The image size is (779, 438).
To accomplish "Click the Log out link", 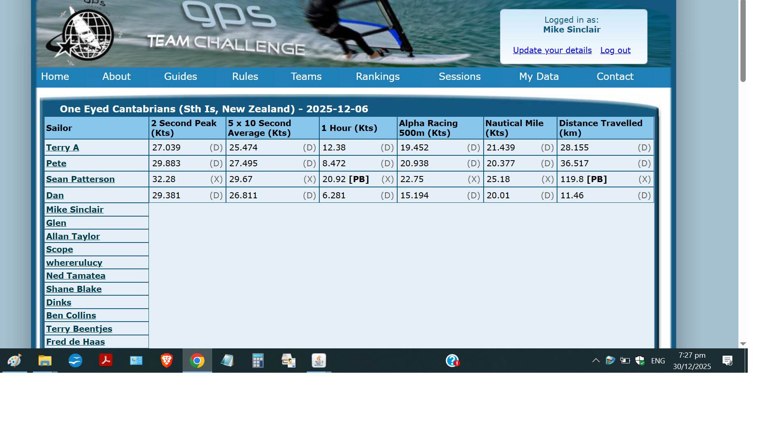I will pyautogui.click(x=615, y=50).
